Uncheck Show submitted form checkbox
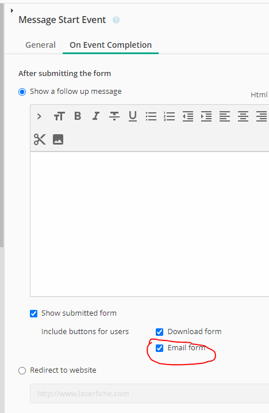 [x=34, y=313]
